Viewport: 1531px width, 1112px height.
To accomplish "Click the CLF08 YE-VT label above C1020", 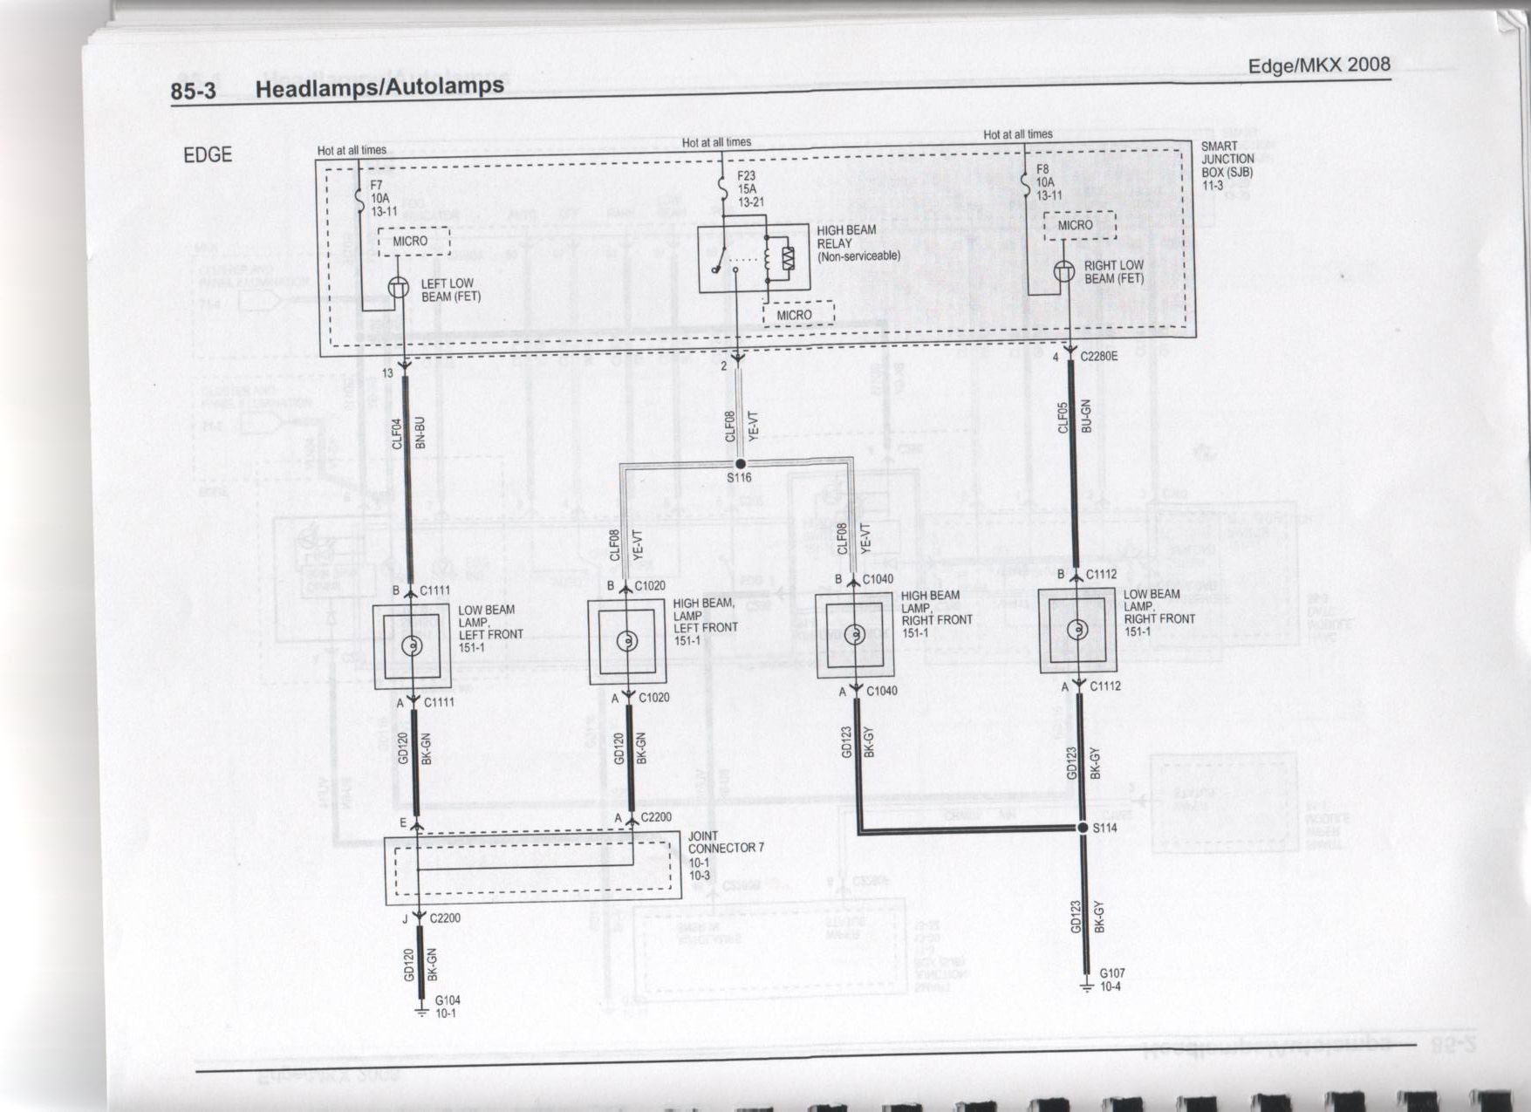I will coord(625,543).
